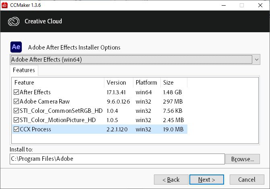Uncheck the Adobe Camera Raw checkbox
The image size is (270, 189).
[16, 102]
